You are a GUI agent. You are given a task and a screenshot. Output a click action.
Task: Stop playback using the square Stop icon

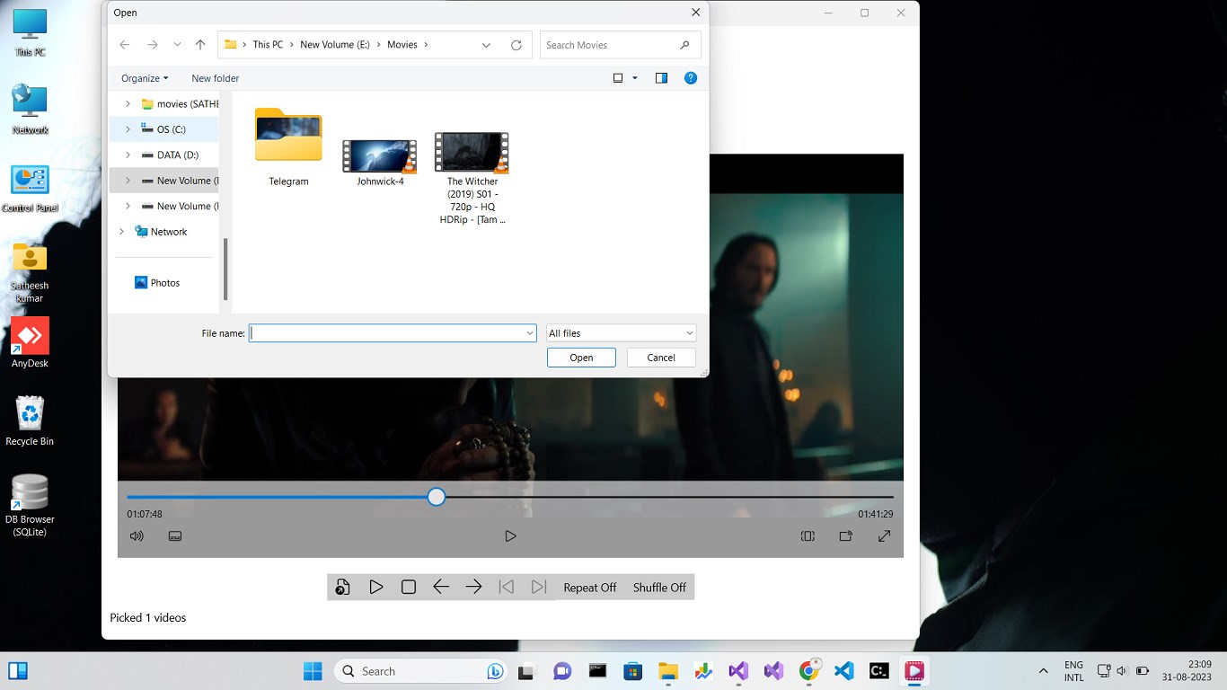tap(408, 587)
